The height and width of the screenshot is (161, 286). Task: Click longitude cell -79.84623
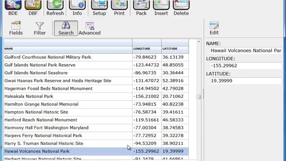[147, 57]
